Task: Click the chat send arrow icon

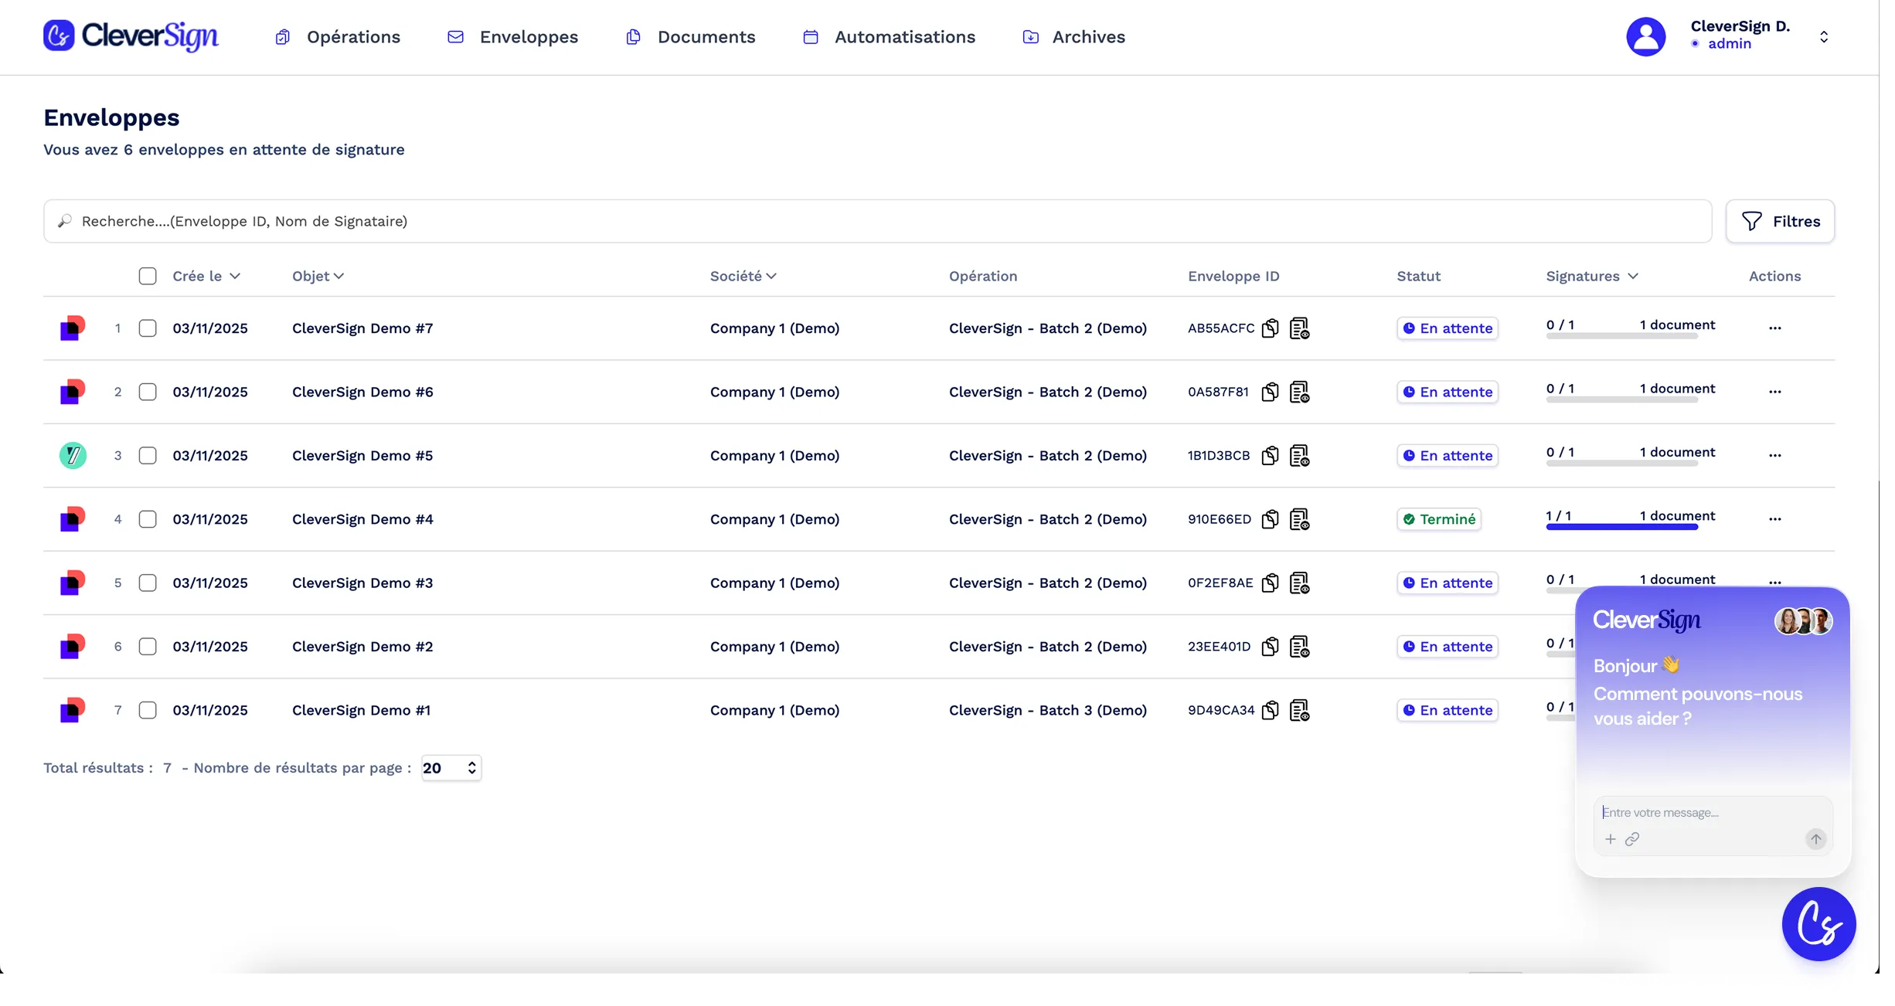Action: 1815,839
